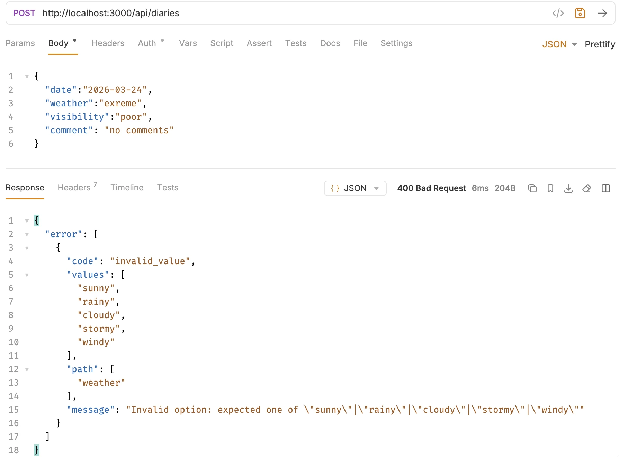Switch to the Params tab
This screenshot has width=619, height=457.
click(x=20, y=43)
